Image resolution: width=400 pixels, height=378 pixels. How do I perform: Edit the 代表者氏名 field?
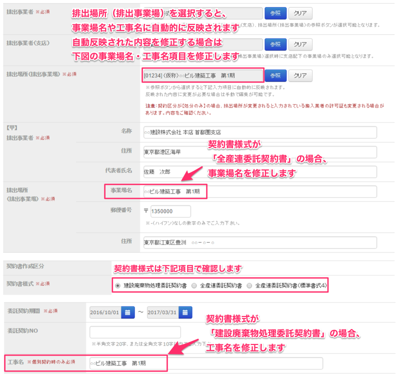coord(259,171)
